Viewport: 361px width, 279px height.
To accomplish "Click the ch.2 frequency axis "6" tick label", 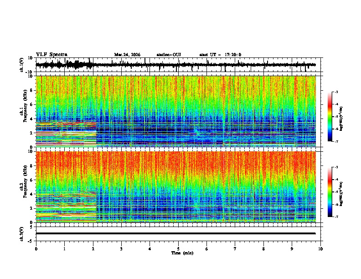I will (x=32, y=180).
